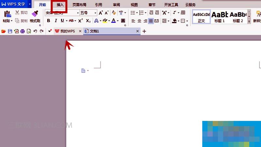Expand the numbered list dropdown arrow
The height and width of the screenshot is (147, 261).
point(146,13)
